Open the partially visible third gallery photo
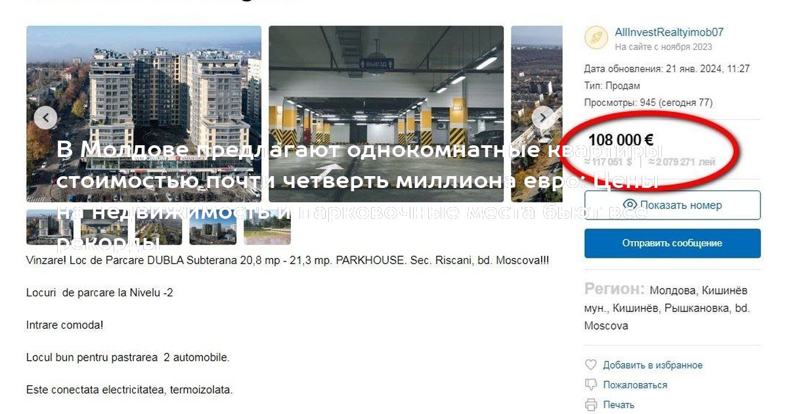788x414 pixels. (536, 114)
